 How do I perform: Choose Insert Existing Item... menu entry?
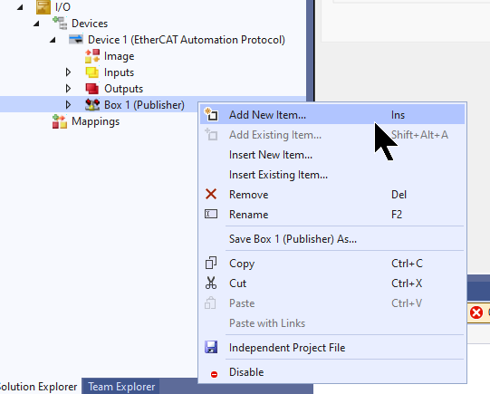[x=332, y=174]
